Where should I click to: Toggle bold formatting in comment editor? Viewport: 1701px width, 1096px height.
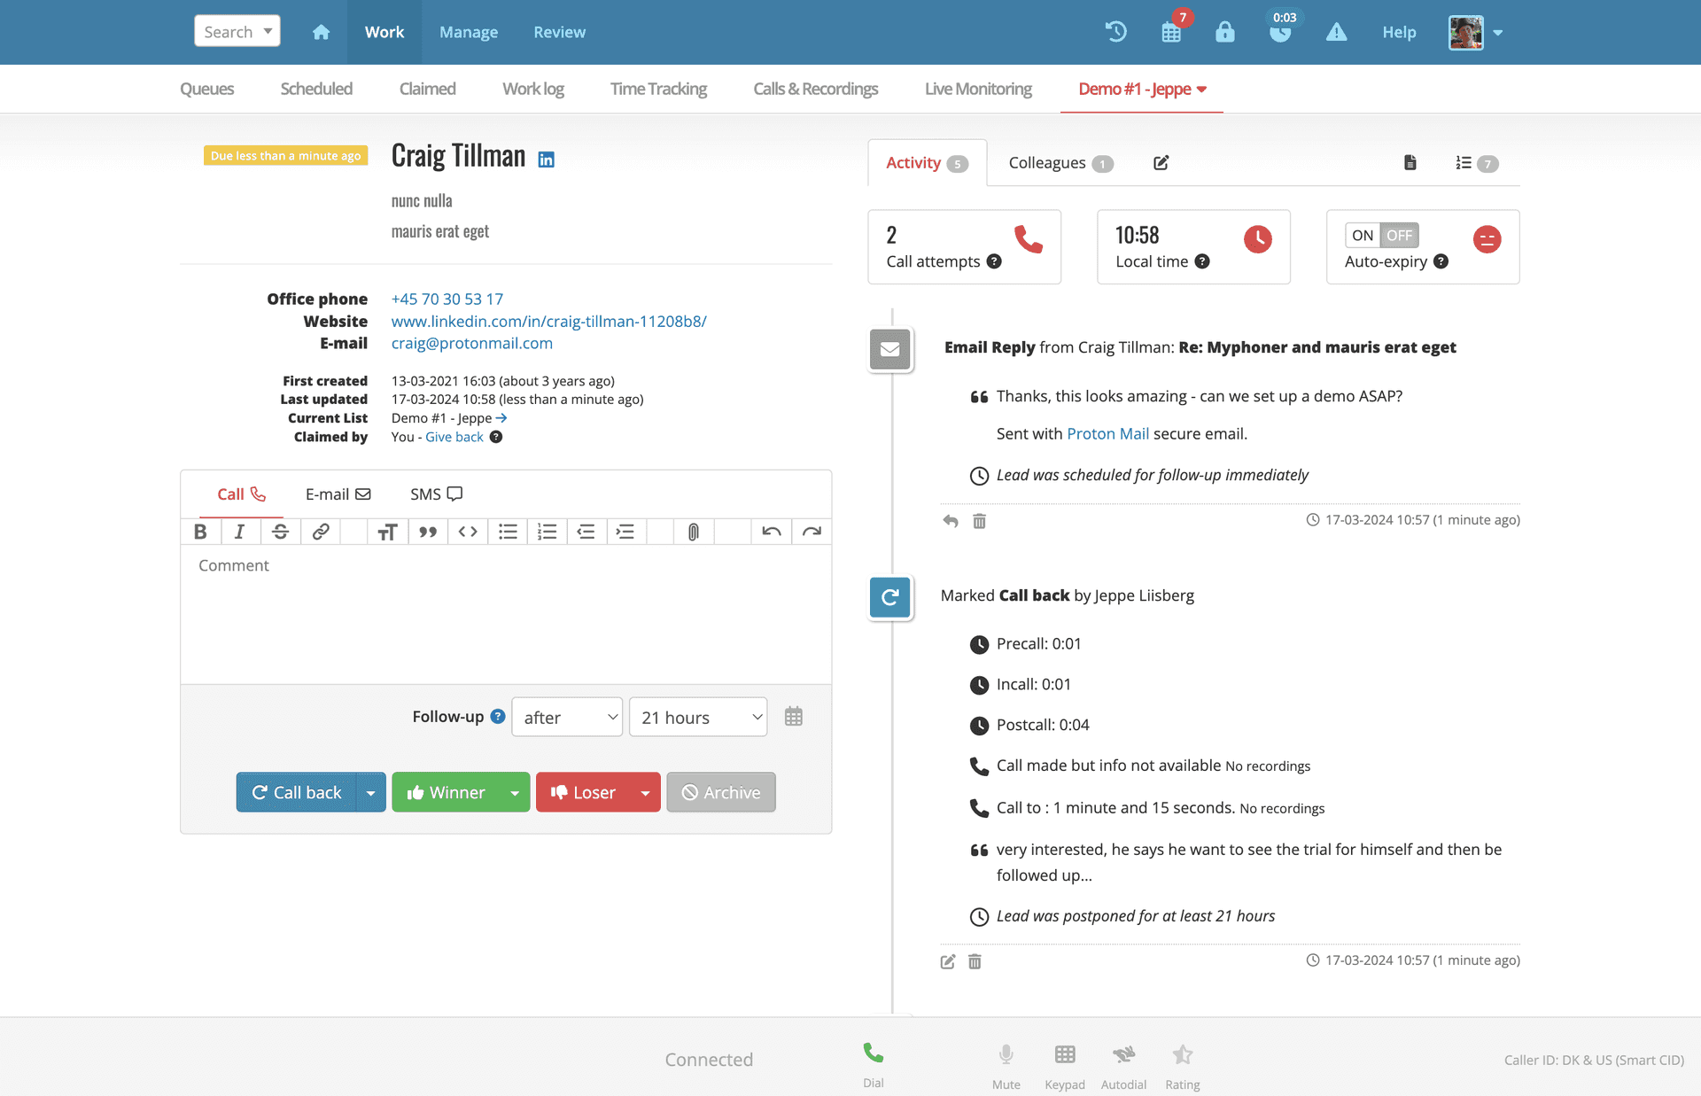(201, 532)
